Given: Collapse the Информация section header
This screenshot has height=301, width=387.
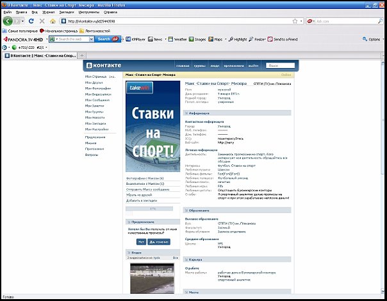Looking at the screenshot, I should point(199,113).
